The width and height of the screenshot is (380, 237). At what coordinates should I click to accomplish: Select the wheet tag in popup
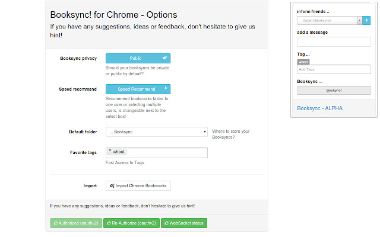tap(303, 62)
